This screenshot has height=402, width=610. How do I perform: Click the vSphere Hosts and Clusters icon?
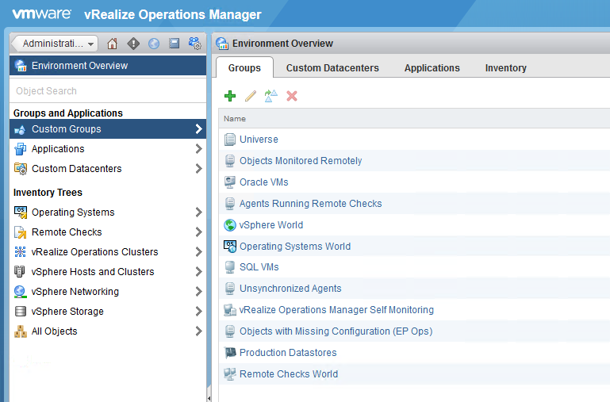[x=20, y=272]
